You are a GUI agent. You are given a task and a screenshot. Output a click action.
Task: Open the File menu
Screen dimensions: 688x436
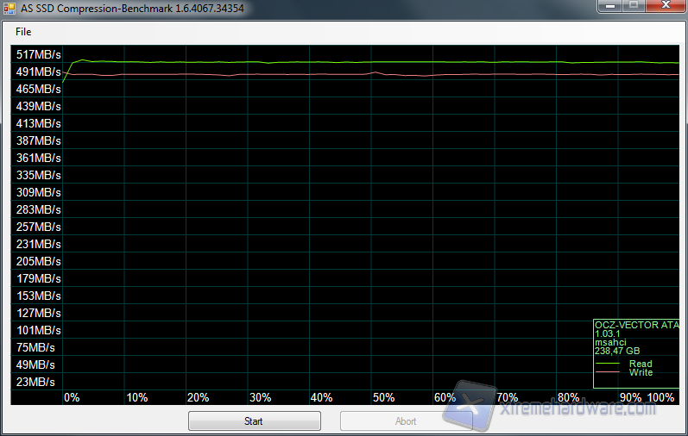click(23, 32)
